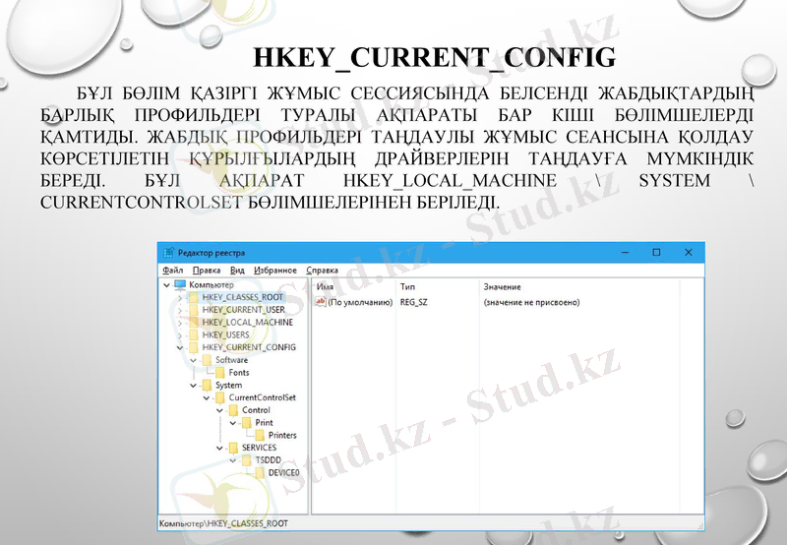
Task: Select the HKEY_CURRENT_CONFIG key label
Action: point(249,347)
